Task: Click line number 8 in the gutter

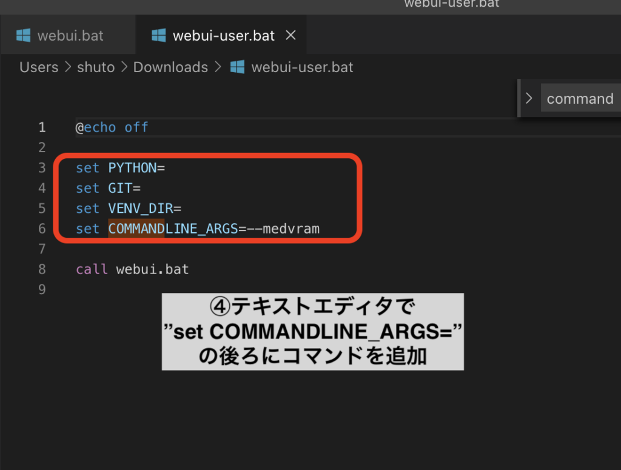Action: click(x=42, y=269)
